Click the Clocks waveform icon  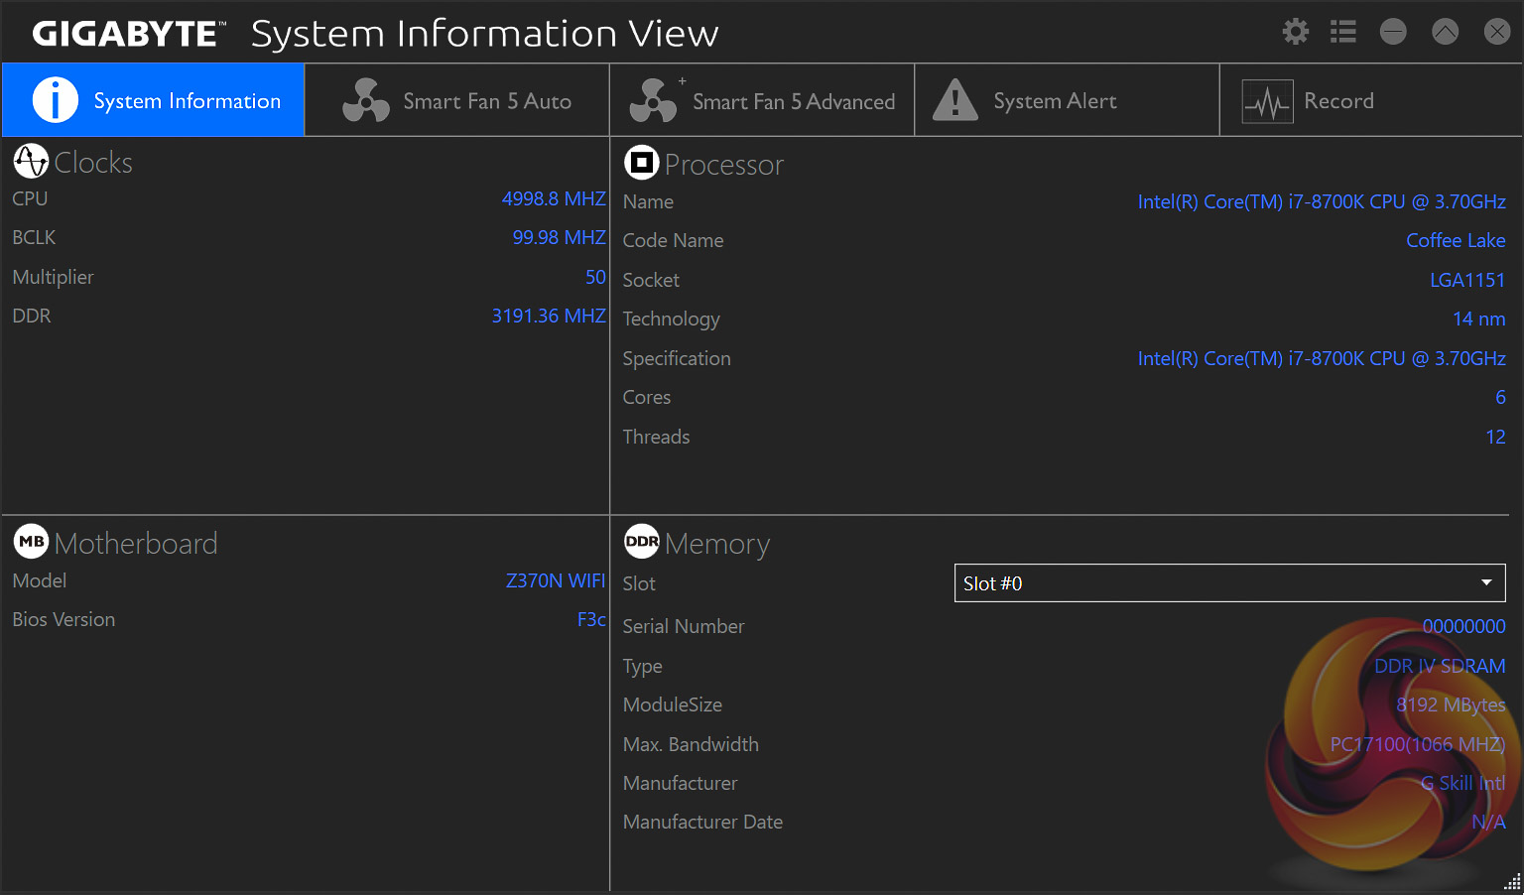(31, 161)
